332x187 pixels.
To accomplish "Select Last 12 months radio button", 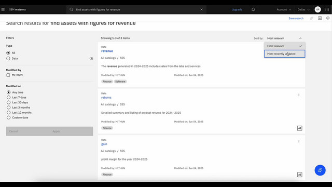I will pos(8,113).
